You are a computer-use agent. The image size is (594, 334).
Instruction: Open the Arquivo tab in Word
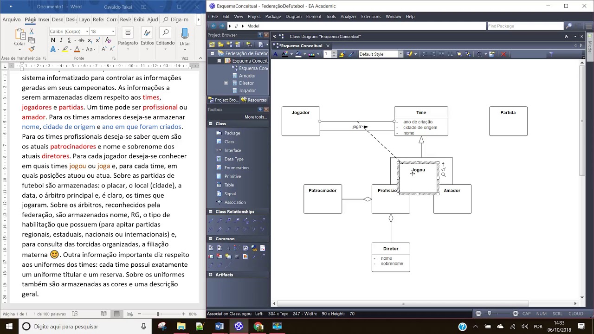coord(12,19)
